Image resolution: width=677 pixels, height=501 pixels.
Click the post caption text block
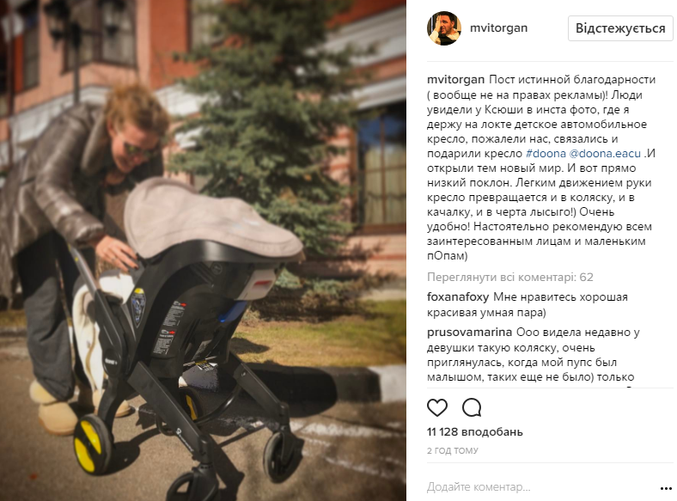[541, 168]
